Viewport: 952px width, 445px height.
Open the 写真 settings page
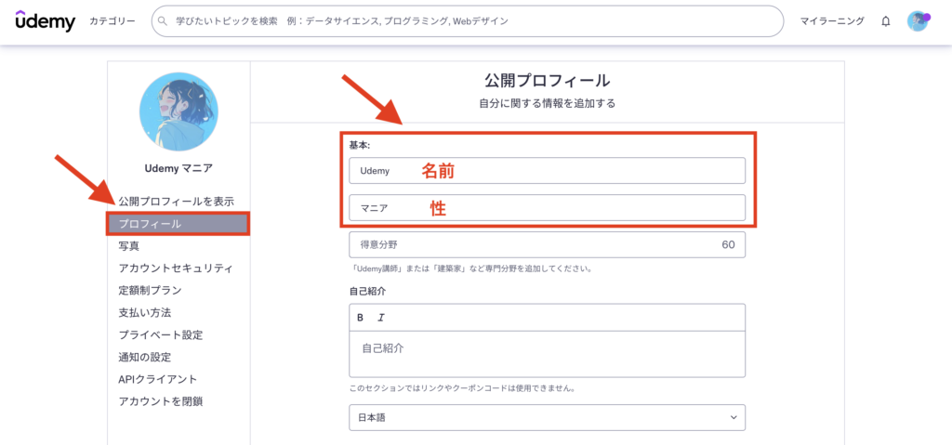pyautogui.click(x=129, y=246)
